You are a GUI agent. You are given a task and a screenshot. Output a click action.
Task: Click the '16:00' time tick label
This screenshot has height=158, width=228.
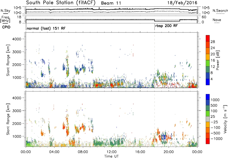[140, 152]
